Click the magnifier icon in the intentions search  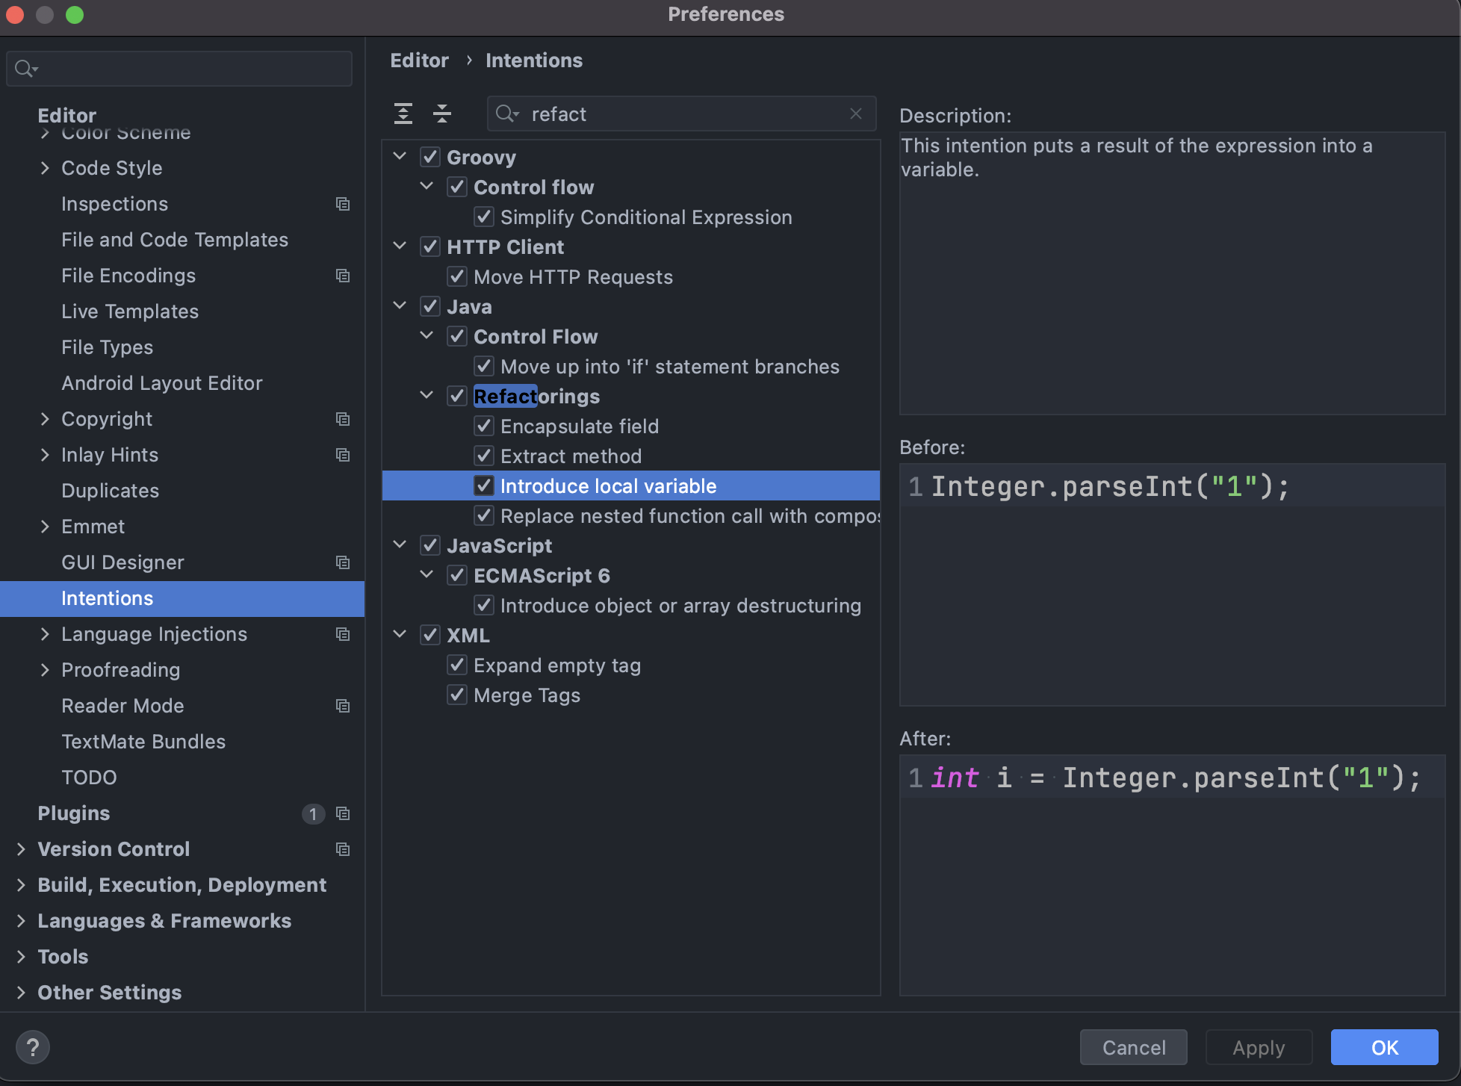point(508,114)
